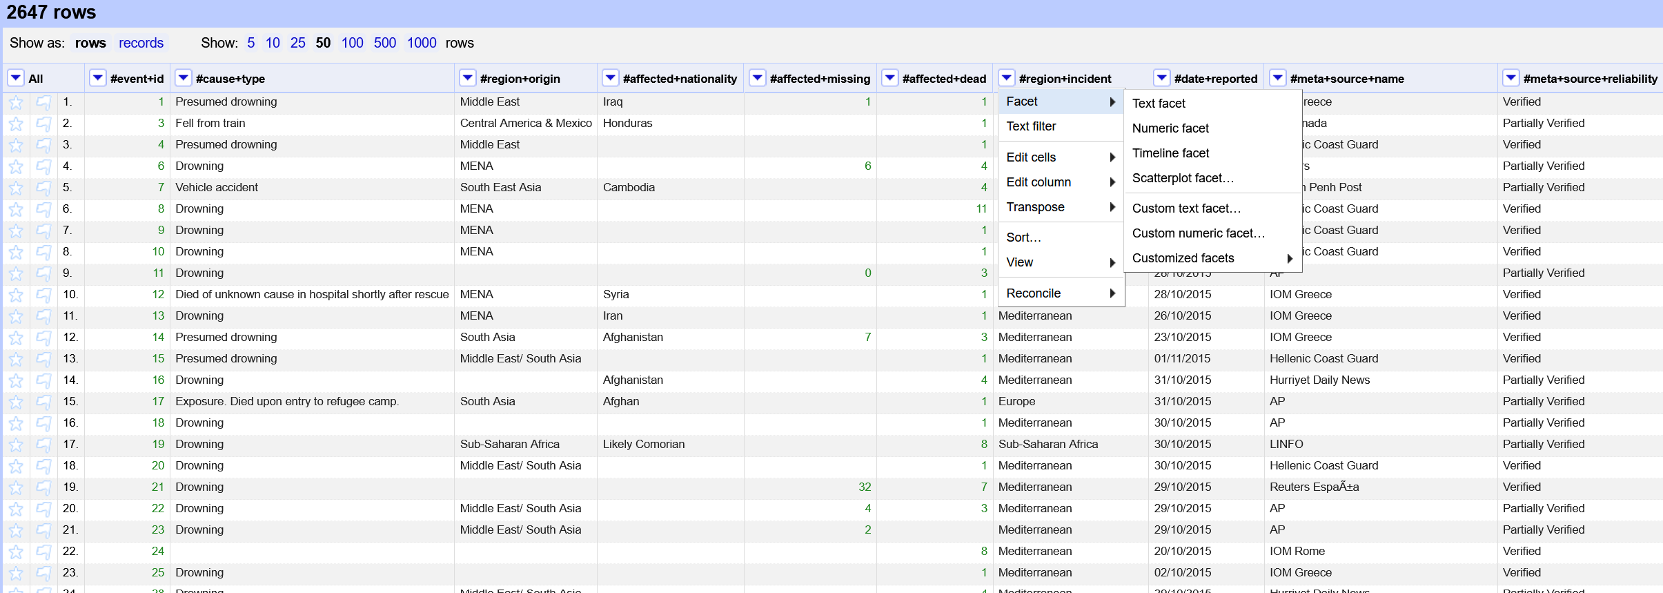
Task: Choose Text facet from the submenu
Action: point(1159,104)
